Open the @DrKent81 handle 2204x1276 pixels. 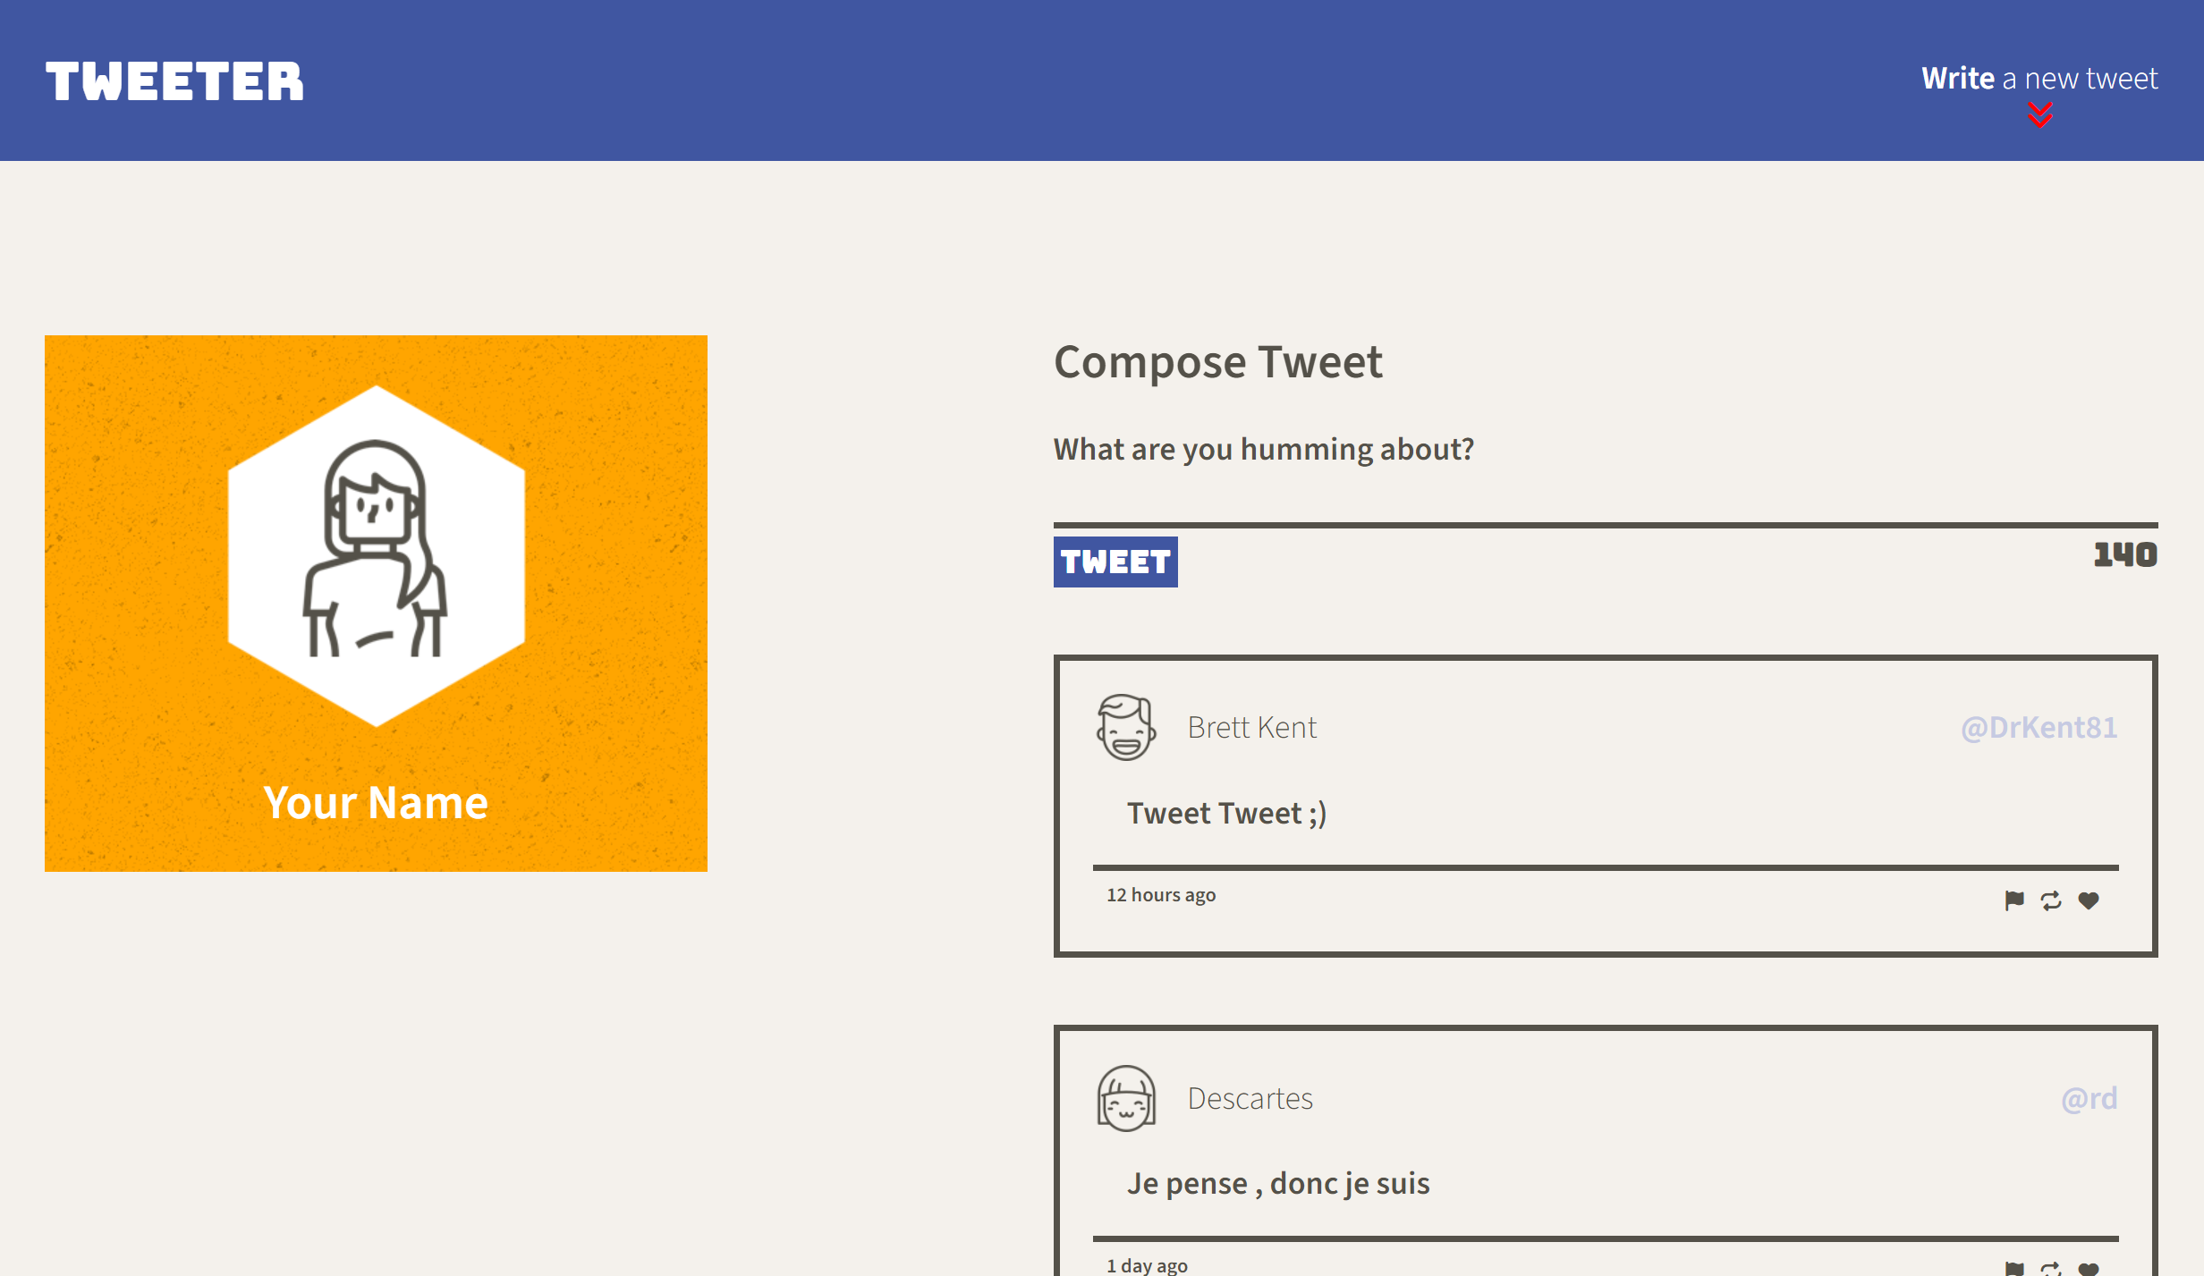tap(2039, 727)
